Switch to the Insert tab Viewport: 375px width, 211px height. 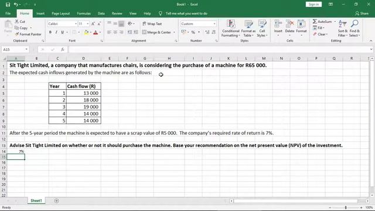point(40,13)
